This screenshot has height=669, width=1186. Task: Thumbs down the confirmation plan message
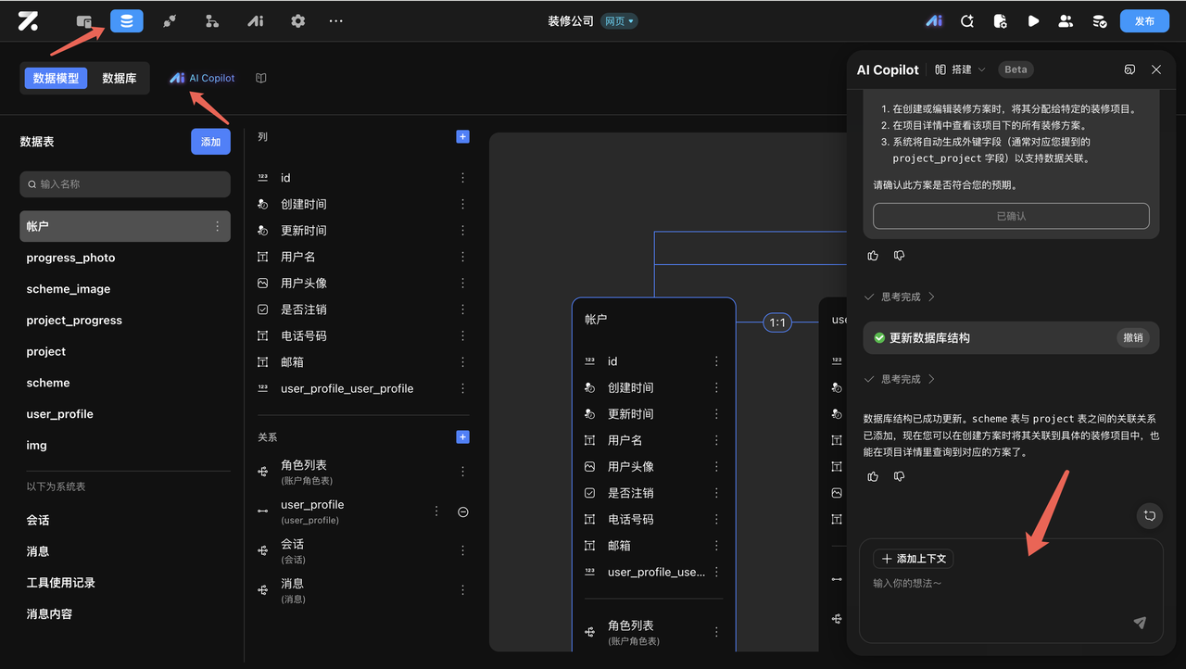click(x=899, y=256)
